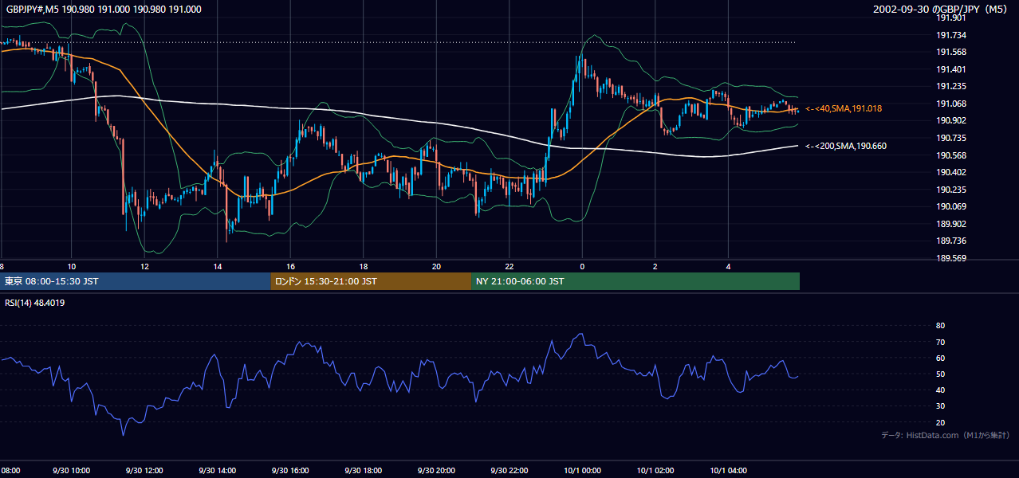The width and height of the screenshot is (1019, 478).
Task: Click price axis value 191.901
Action: [950, 18]
